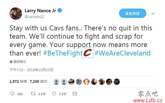The height and width of the screenshot is (103, 165).
Task: Click the blue verified badge
Action: (60, 11)
